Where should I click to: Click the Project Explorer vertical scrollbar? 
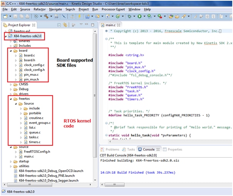[x=95, y=96]
